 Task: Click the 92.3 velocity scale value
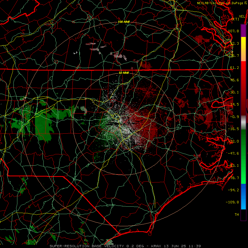pyautogui.click(x=234, y=43)
